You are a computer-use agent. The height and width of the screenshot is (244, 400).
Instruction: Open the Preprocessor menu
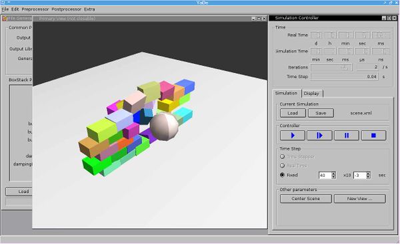(x=35, y=9)
